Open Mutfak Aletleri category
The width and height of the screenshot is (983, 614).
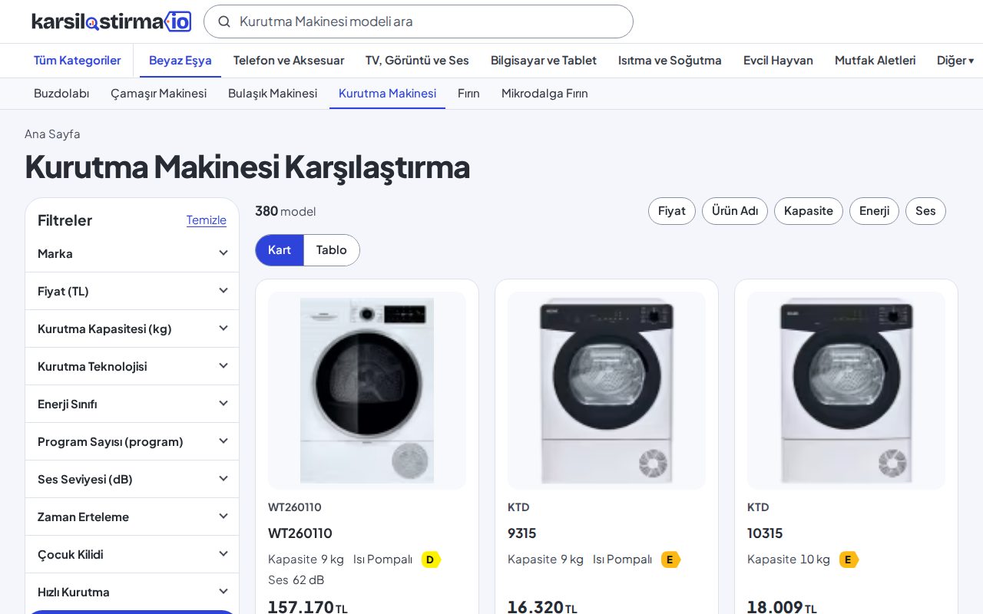pos(875,61)
